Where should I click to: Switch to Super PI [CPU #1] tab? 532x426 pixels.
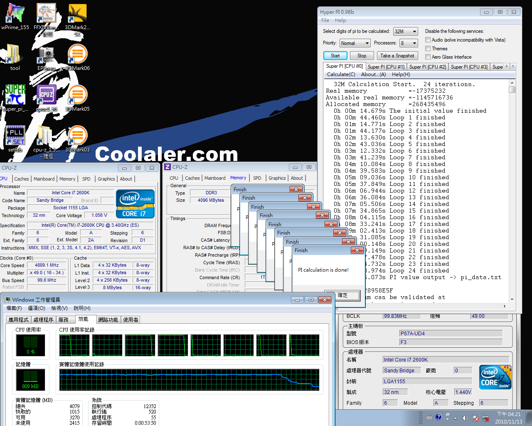386,67
